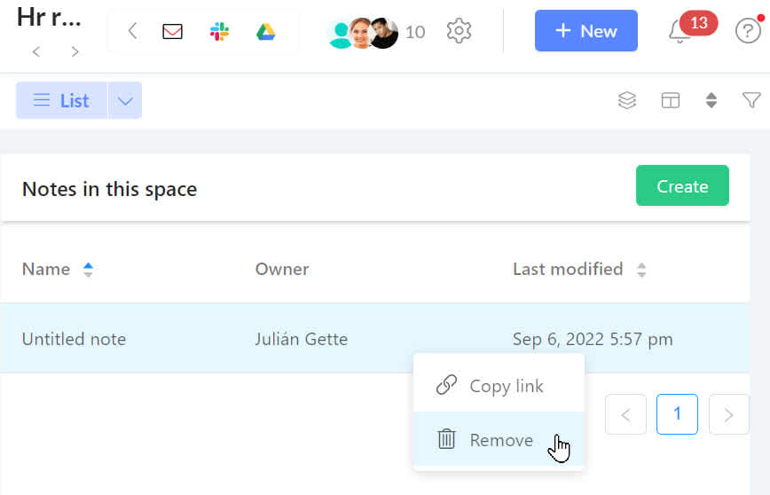Show the 10 members count

[415, 33]
